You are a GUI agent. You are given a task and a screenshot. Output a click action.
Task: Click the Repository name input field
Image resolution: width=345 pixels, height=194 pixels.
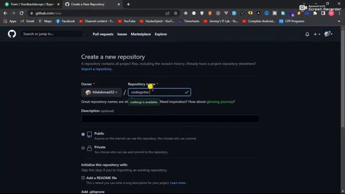click(160, 92)
